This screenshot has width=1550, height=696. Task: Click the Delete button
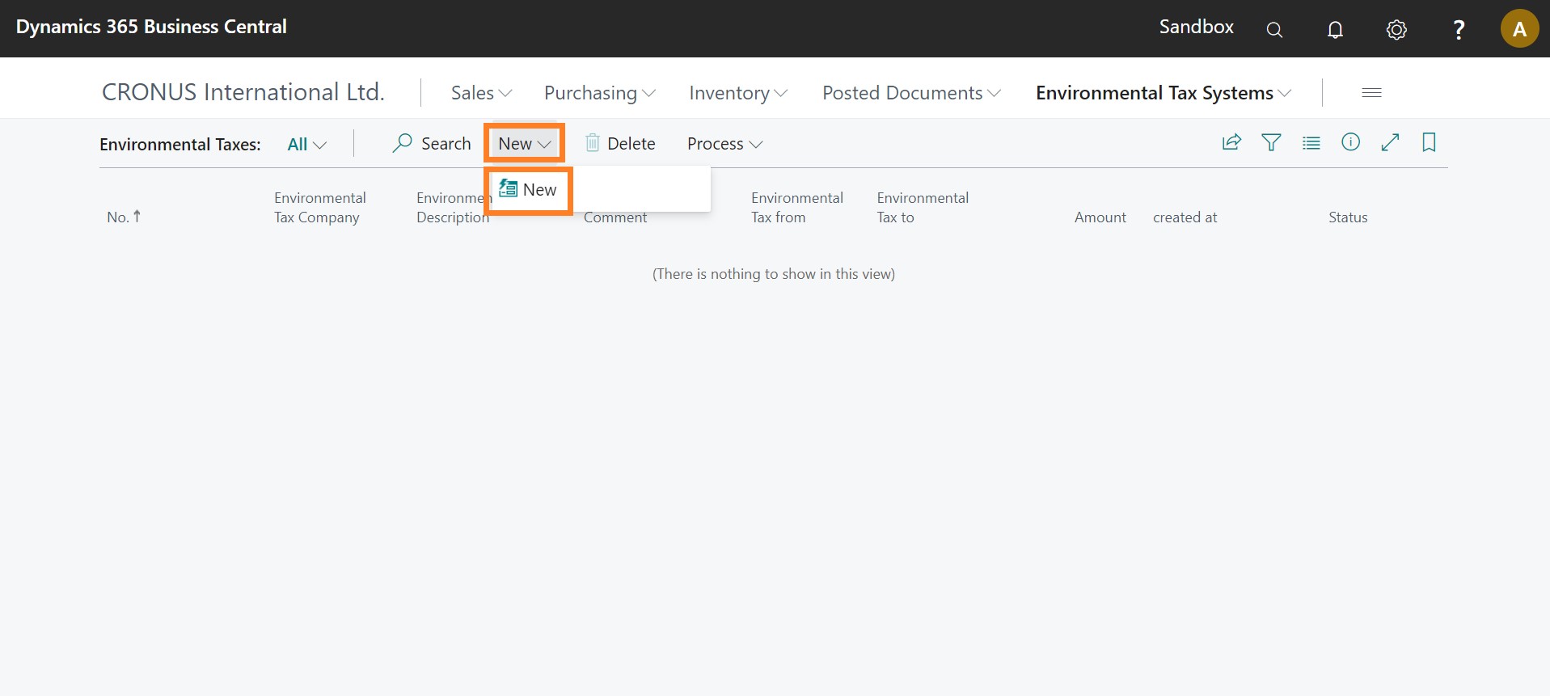coord(620,144)
